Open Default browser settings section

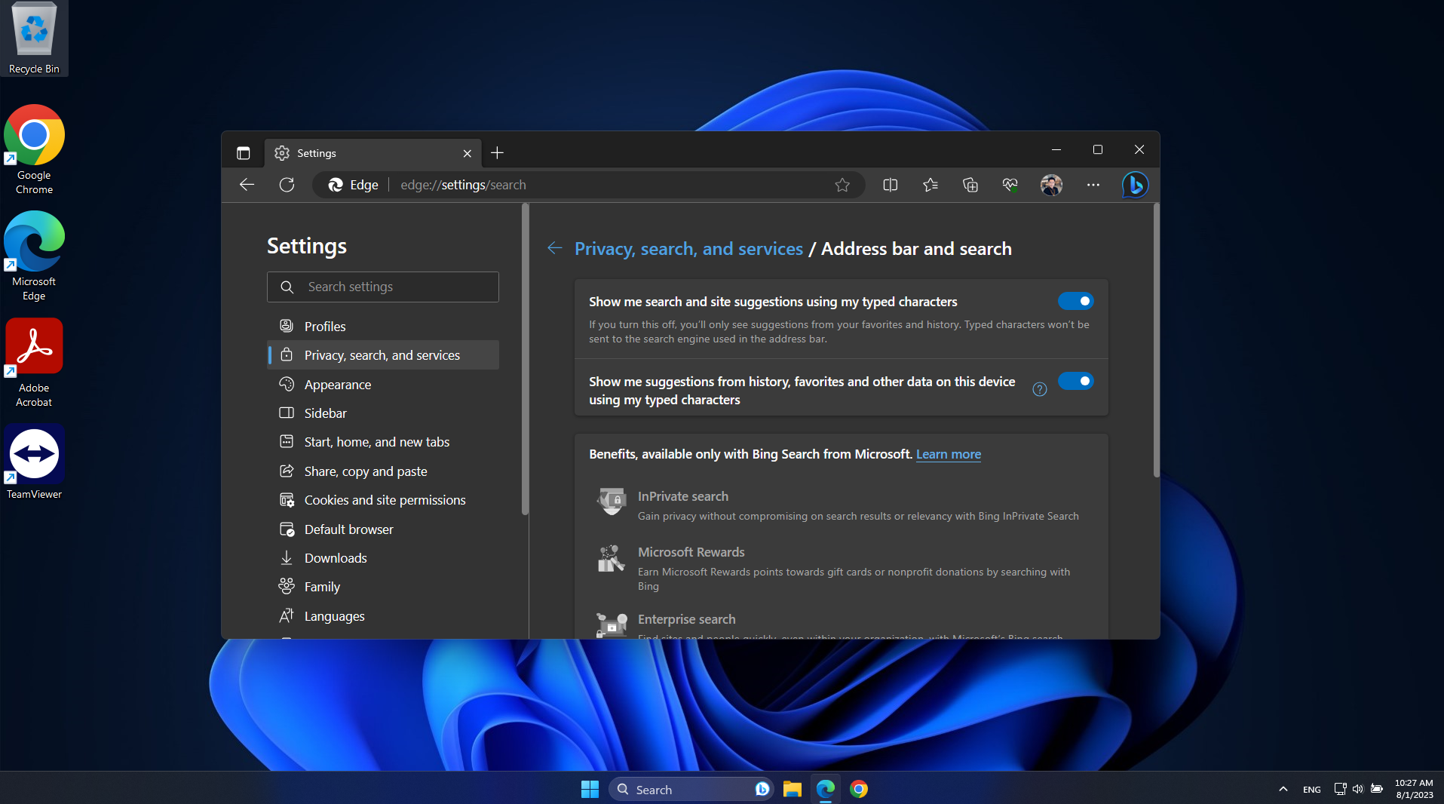tap(383, 529)
